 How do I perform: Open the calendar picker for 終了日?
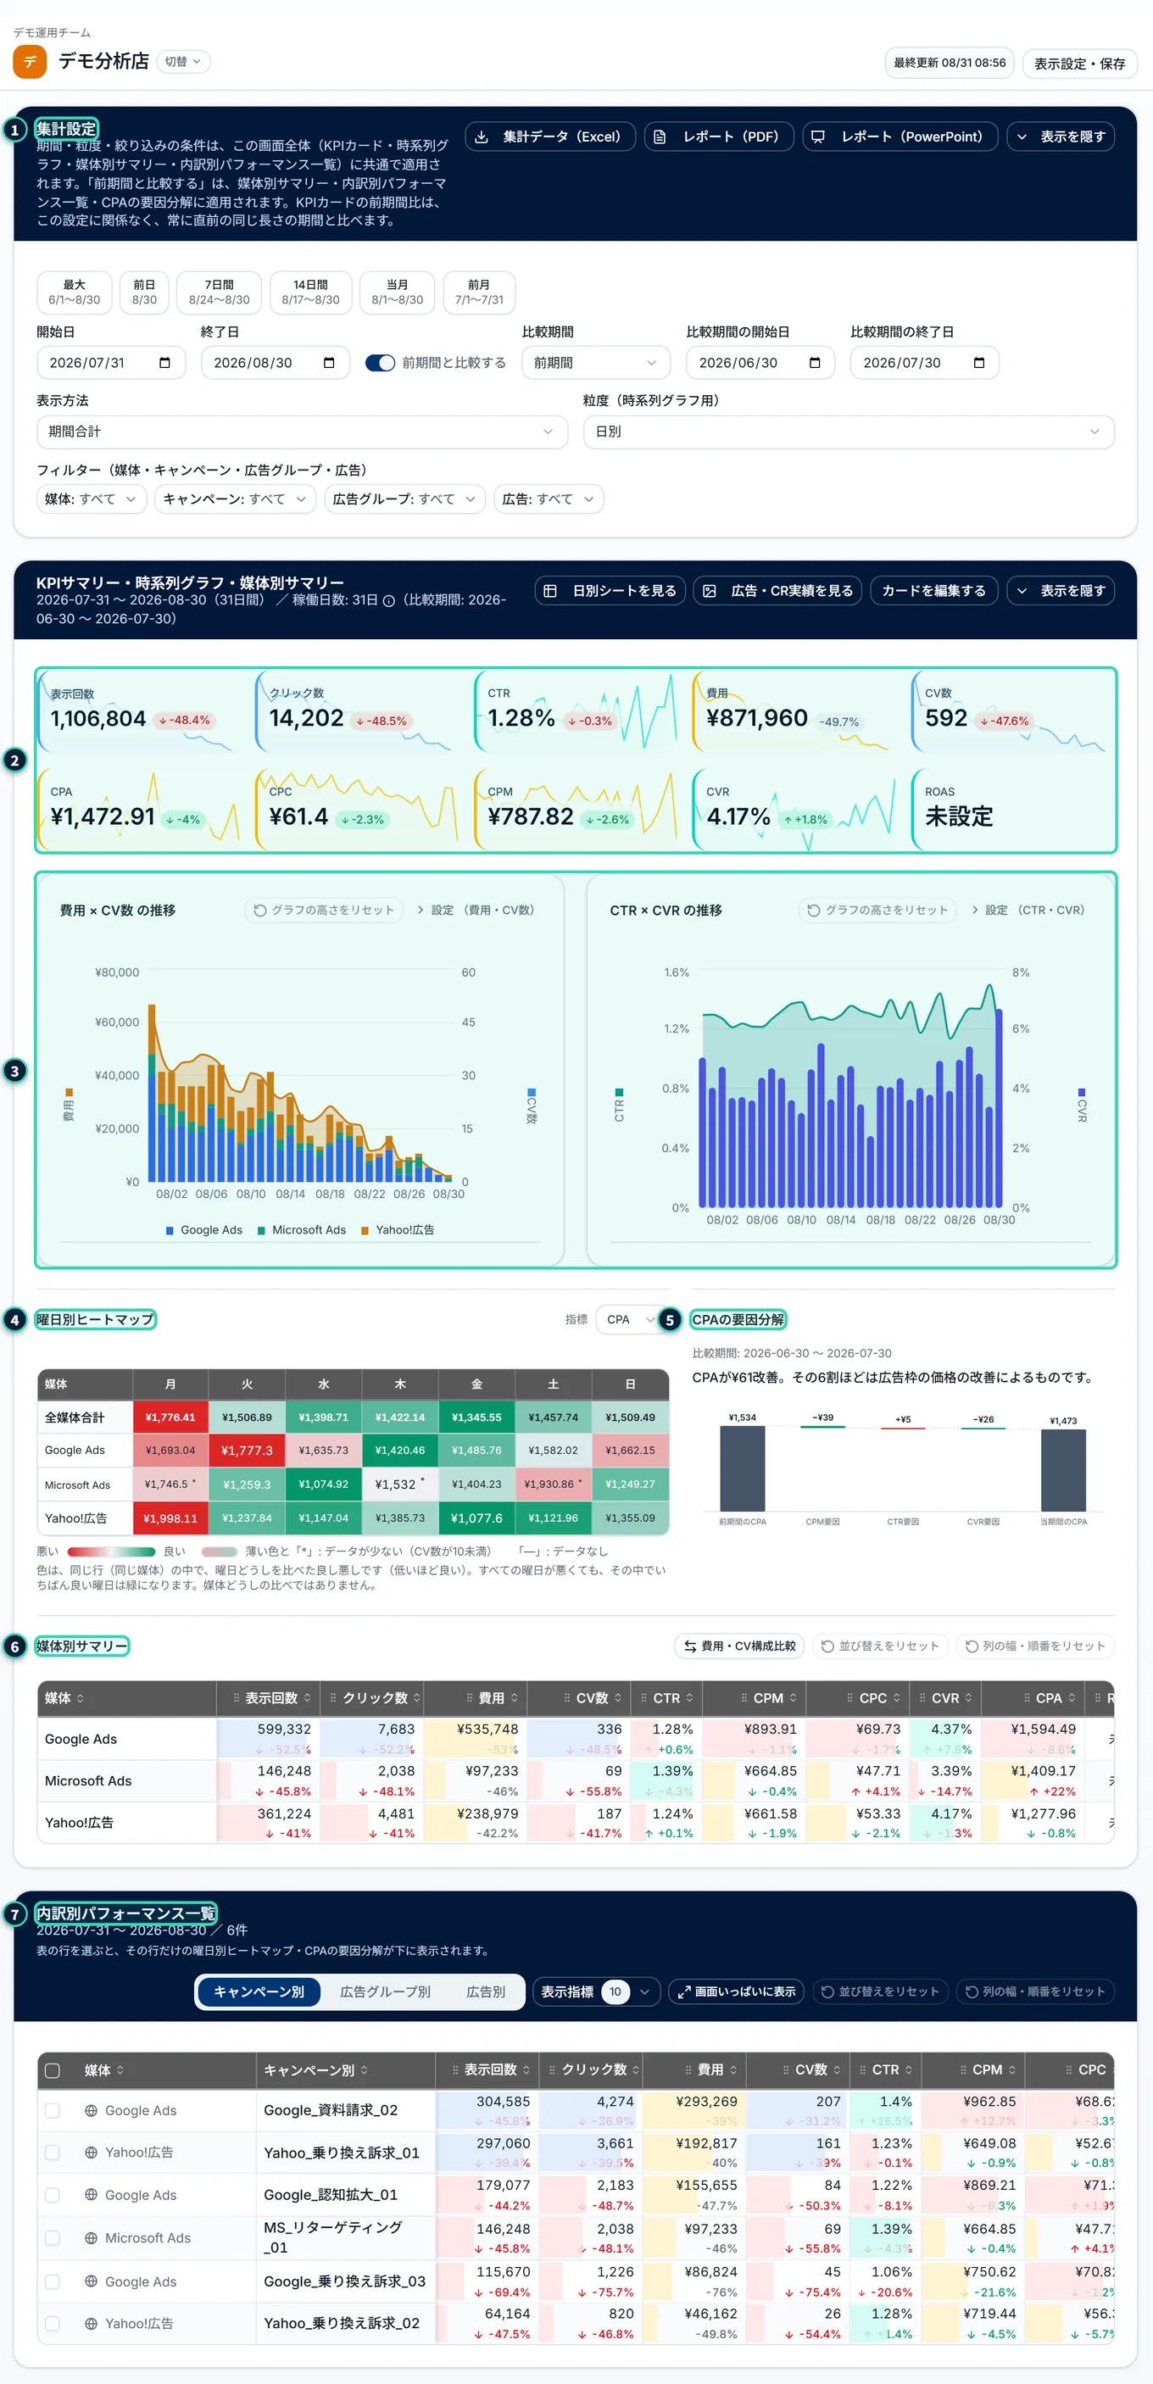pyautogui.click(x=328, y=363)
